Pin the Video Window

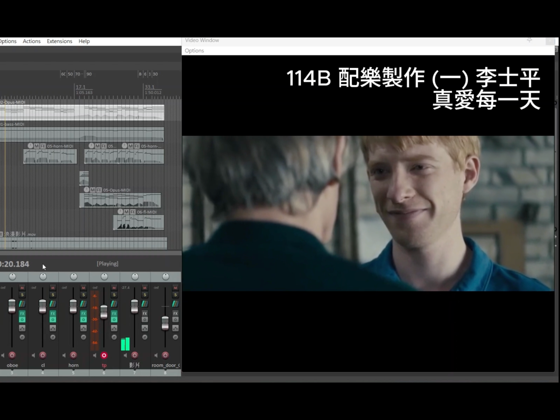click(x=529, y=40)
